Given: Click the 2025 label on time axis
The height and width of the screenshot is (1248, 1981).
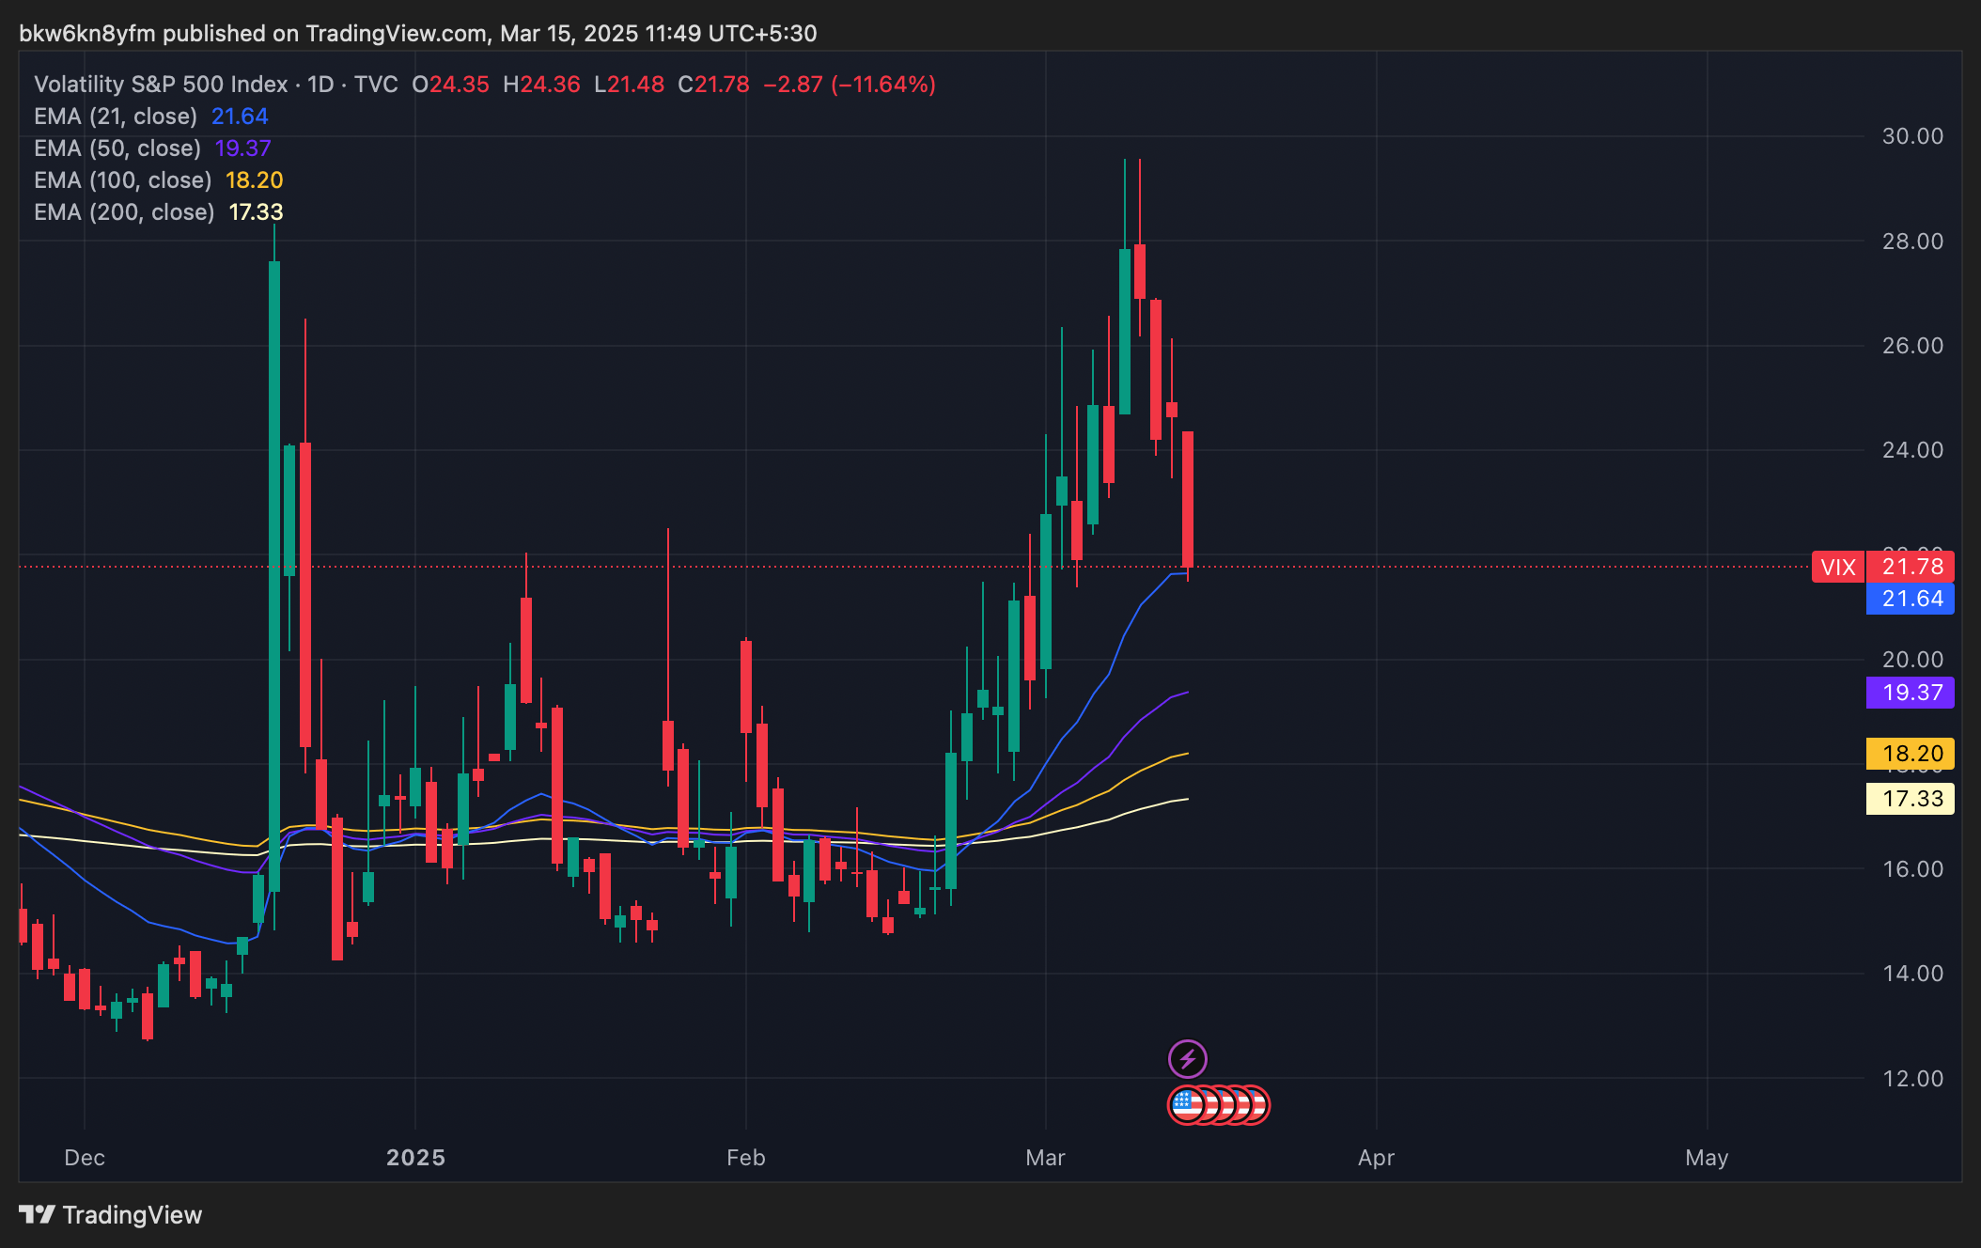Looking at the screenshot, I should coord(415,1158).
